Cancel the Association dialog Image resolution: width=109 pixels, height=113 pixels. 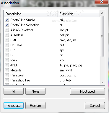[x=95, y=106]
